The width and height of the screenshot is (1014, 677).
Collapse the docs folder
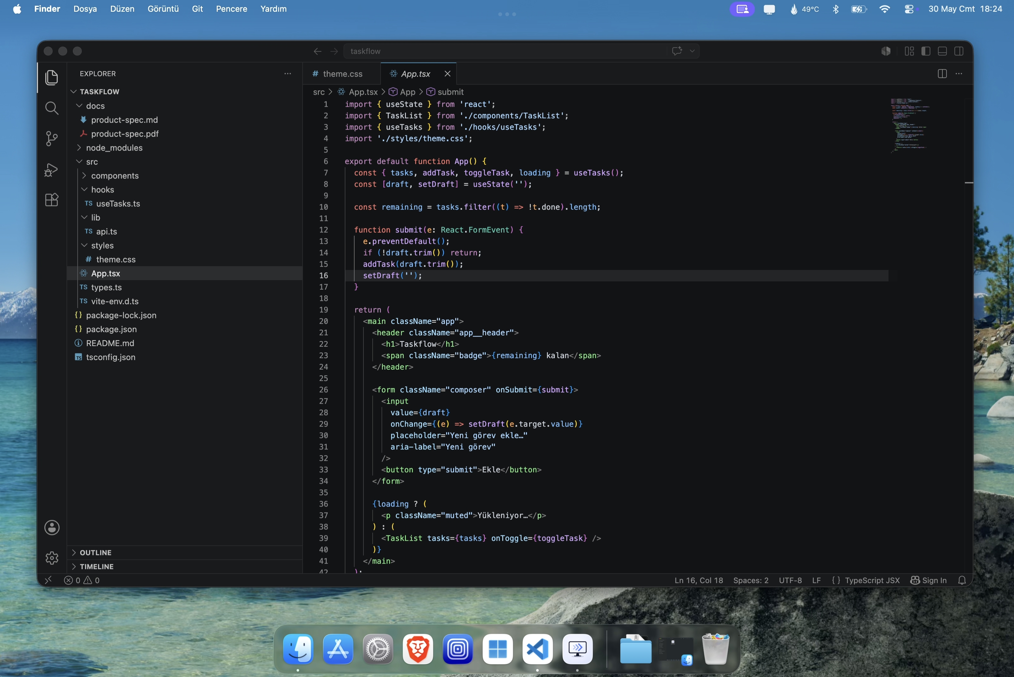tap(79, 106)
